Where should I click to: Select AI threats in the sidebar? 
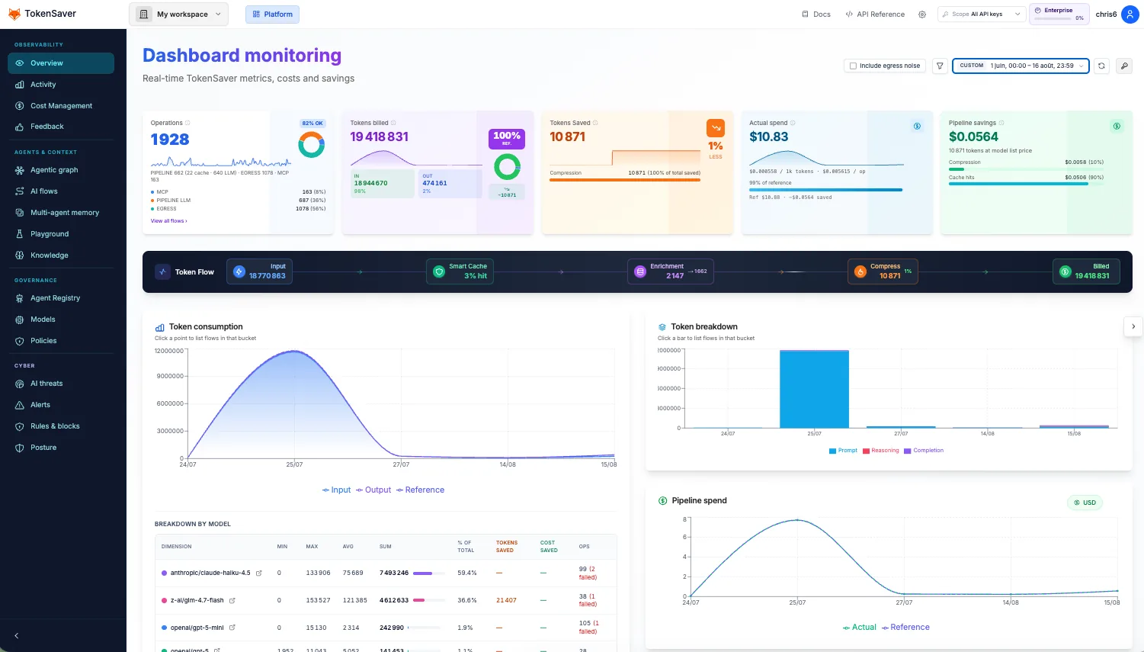click(61, 384)
